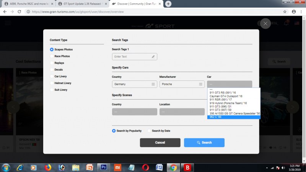Go back to previous page
Image resolution: width=306 pixels, height=172 pixels.
[5, 12]
